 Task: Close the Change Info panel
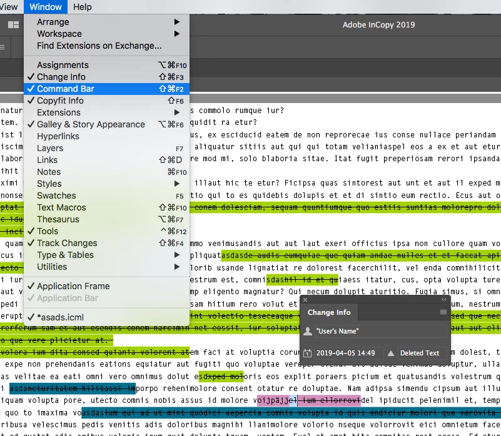305,300
